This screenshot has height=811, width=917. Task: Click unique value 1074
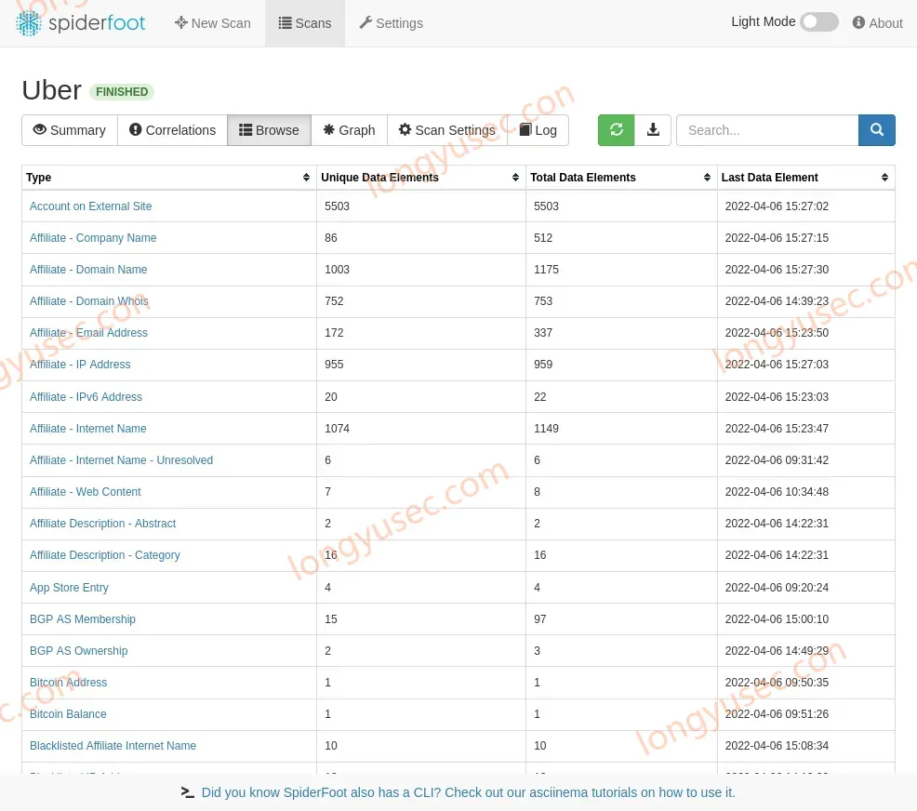click(x=337, y=429)
